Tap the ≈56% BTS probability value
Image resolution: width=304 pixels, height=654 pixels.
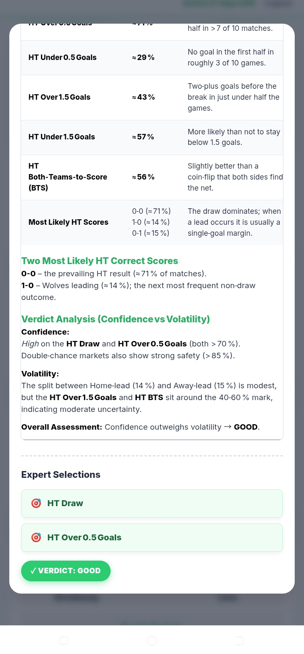point(143,177)
